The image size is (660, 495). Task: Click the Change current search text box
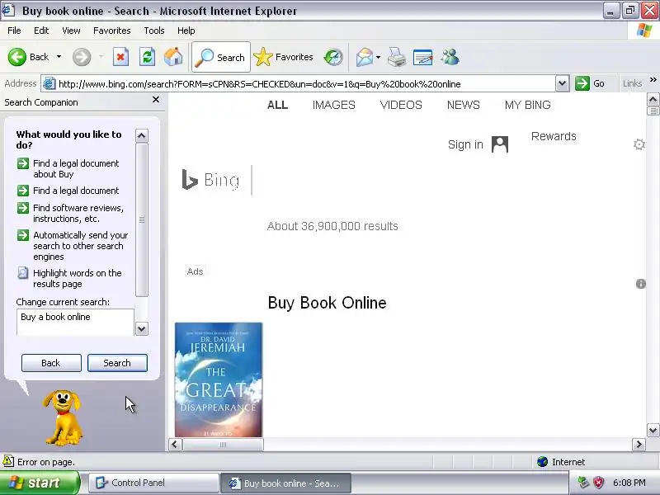coord(75,323)
